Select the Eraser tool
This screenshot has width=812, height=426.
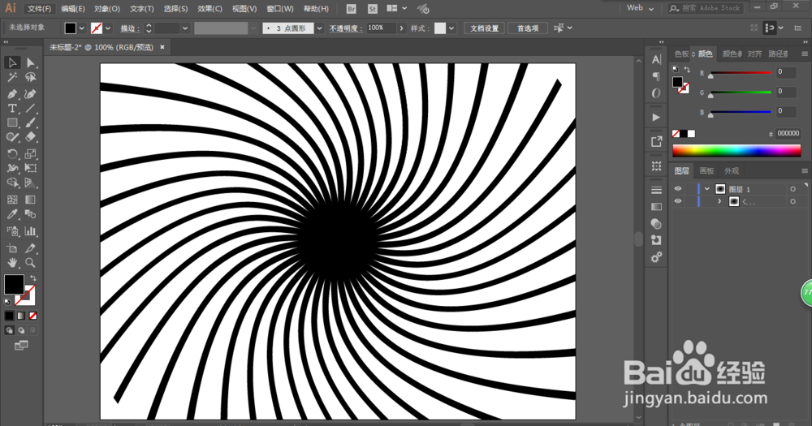coord(31,137)
